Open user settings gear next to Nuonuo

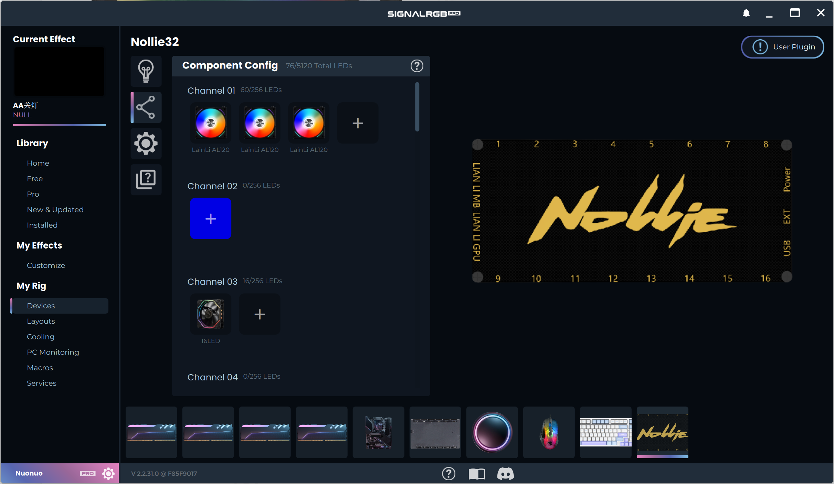tap(108, 473)
